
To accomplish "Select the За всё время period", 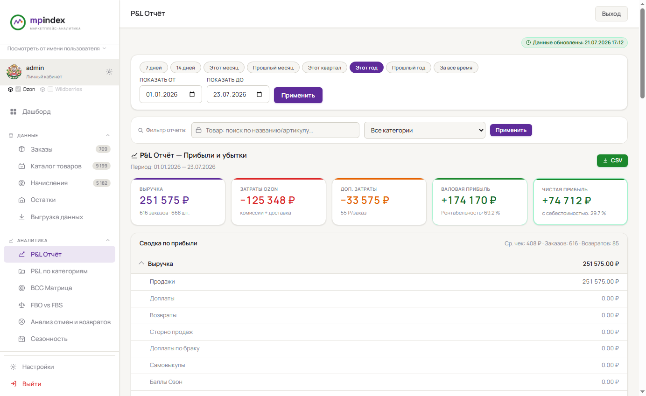I will point(456,68).
